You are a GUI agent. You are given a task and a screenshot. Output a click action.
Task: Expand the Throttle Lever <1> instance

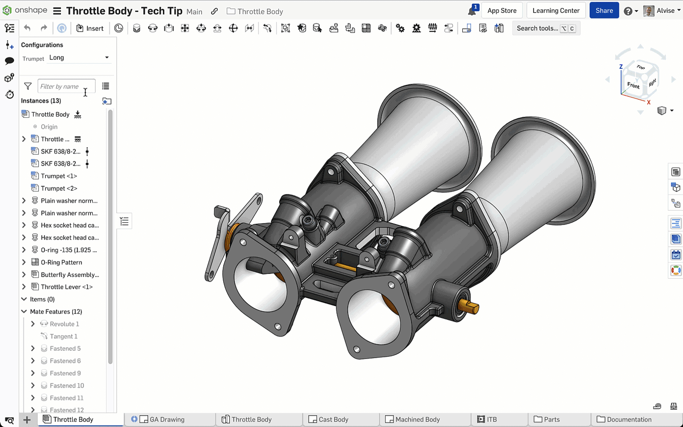[x=24, y=287]
